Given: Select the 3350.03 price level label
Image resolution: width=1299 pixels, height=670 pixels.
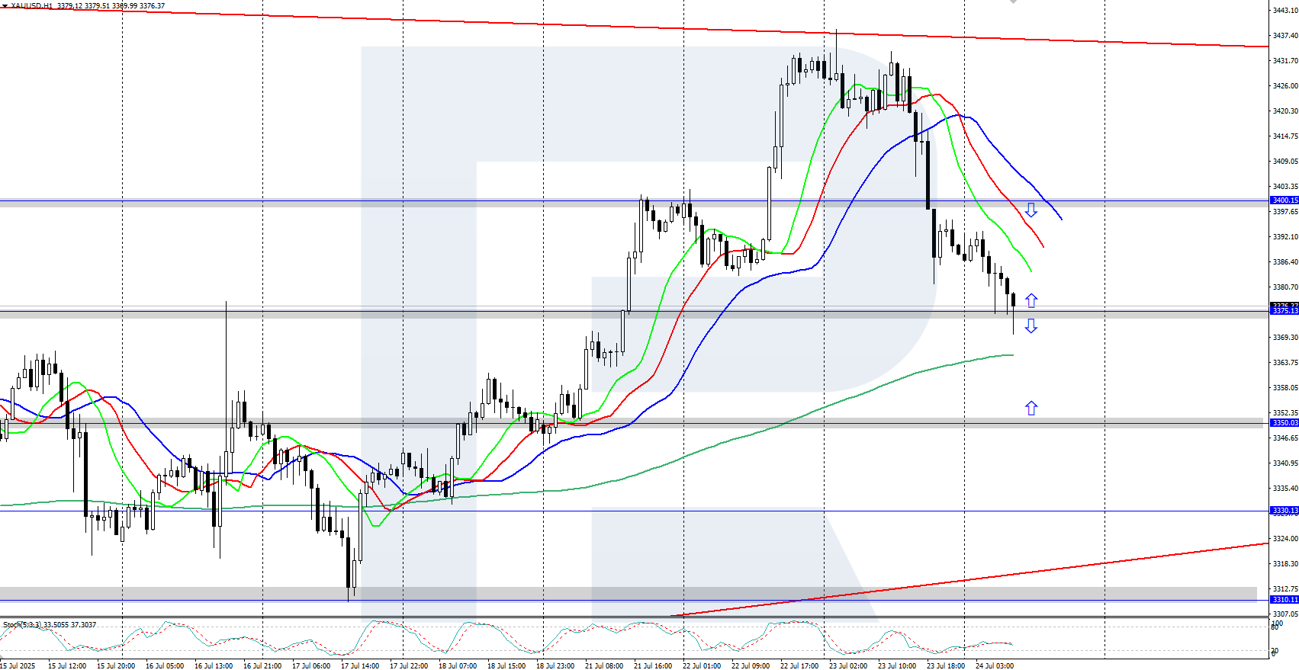Looking at the screenshot, I should coord(1284,423).
